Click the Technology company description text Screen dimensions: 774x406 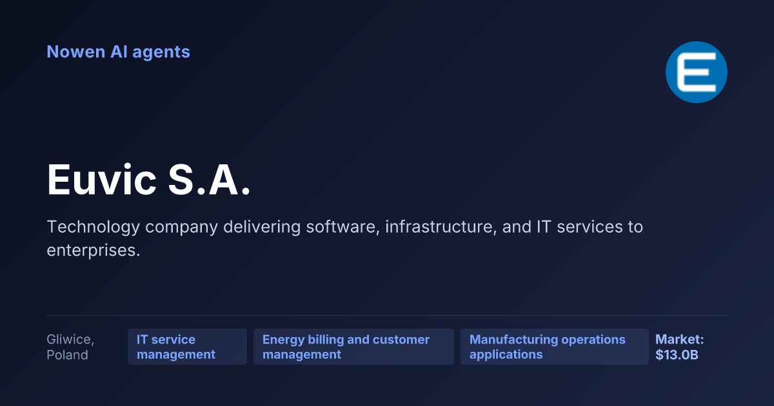pyautogui.click(x=344, y=238)
